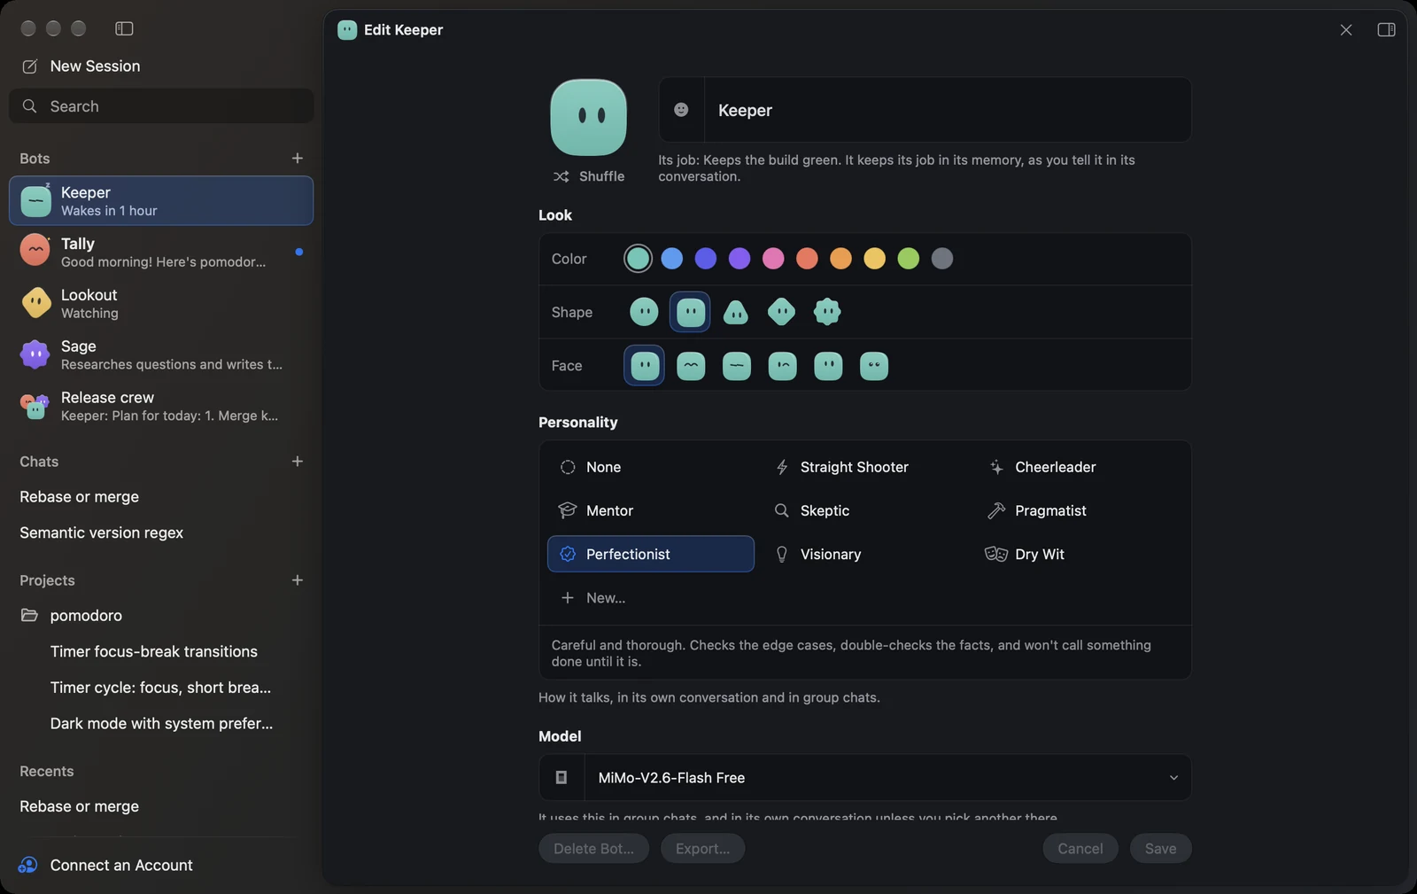
Task: Pick the yellow color swatch
Action: point(874,258)
